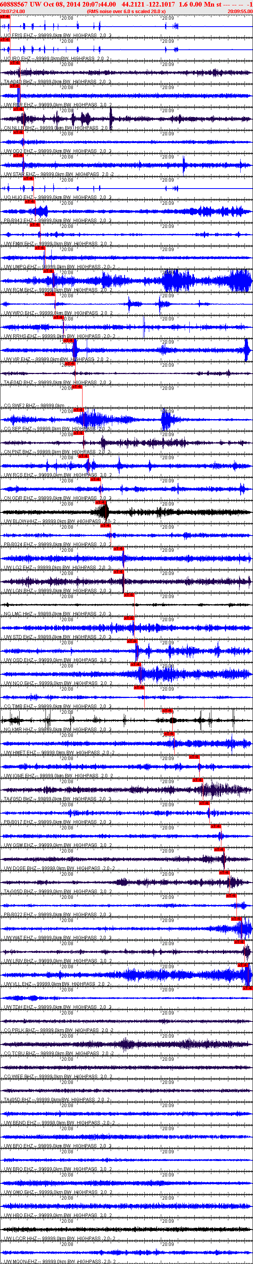This screenshot has height=1264, width=253.
Task: Click the start time 20:07:24.00 label
Action: [x=12, y=11]
